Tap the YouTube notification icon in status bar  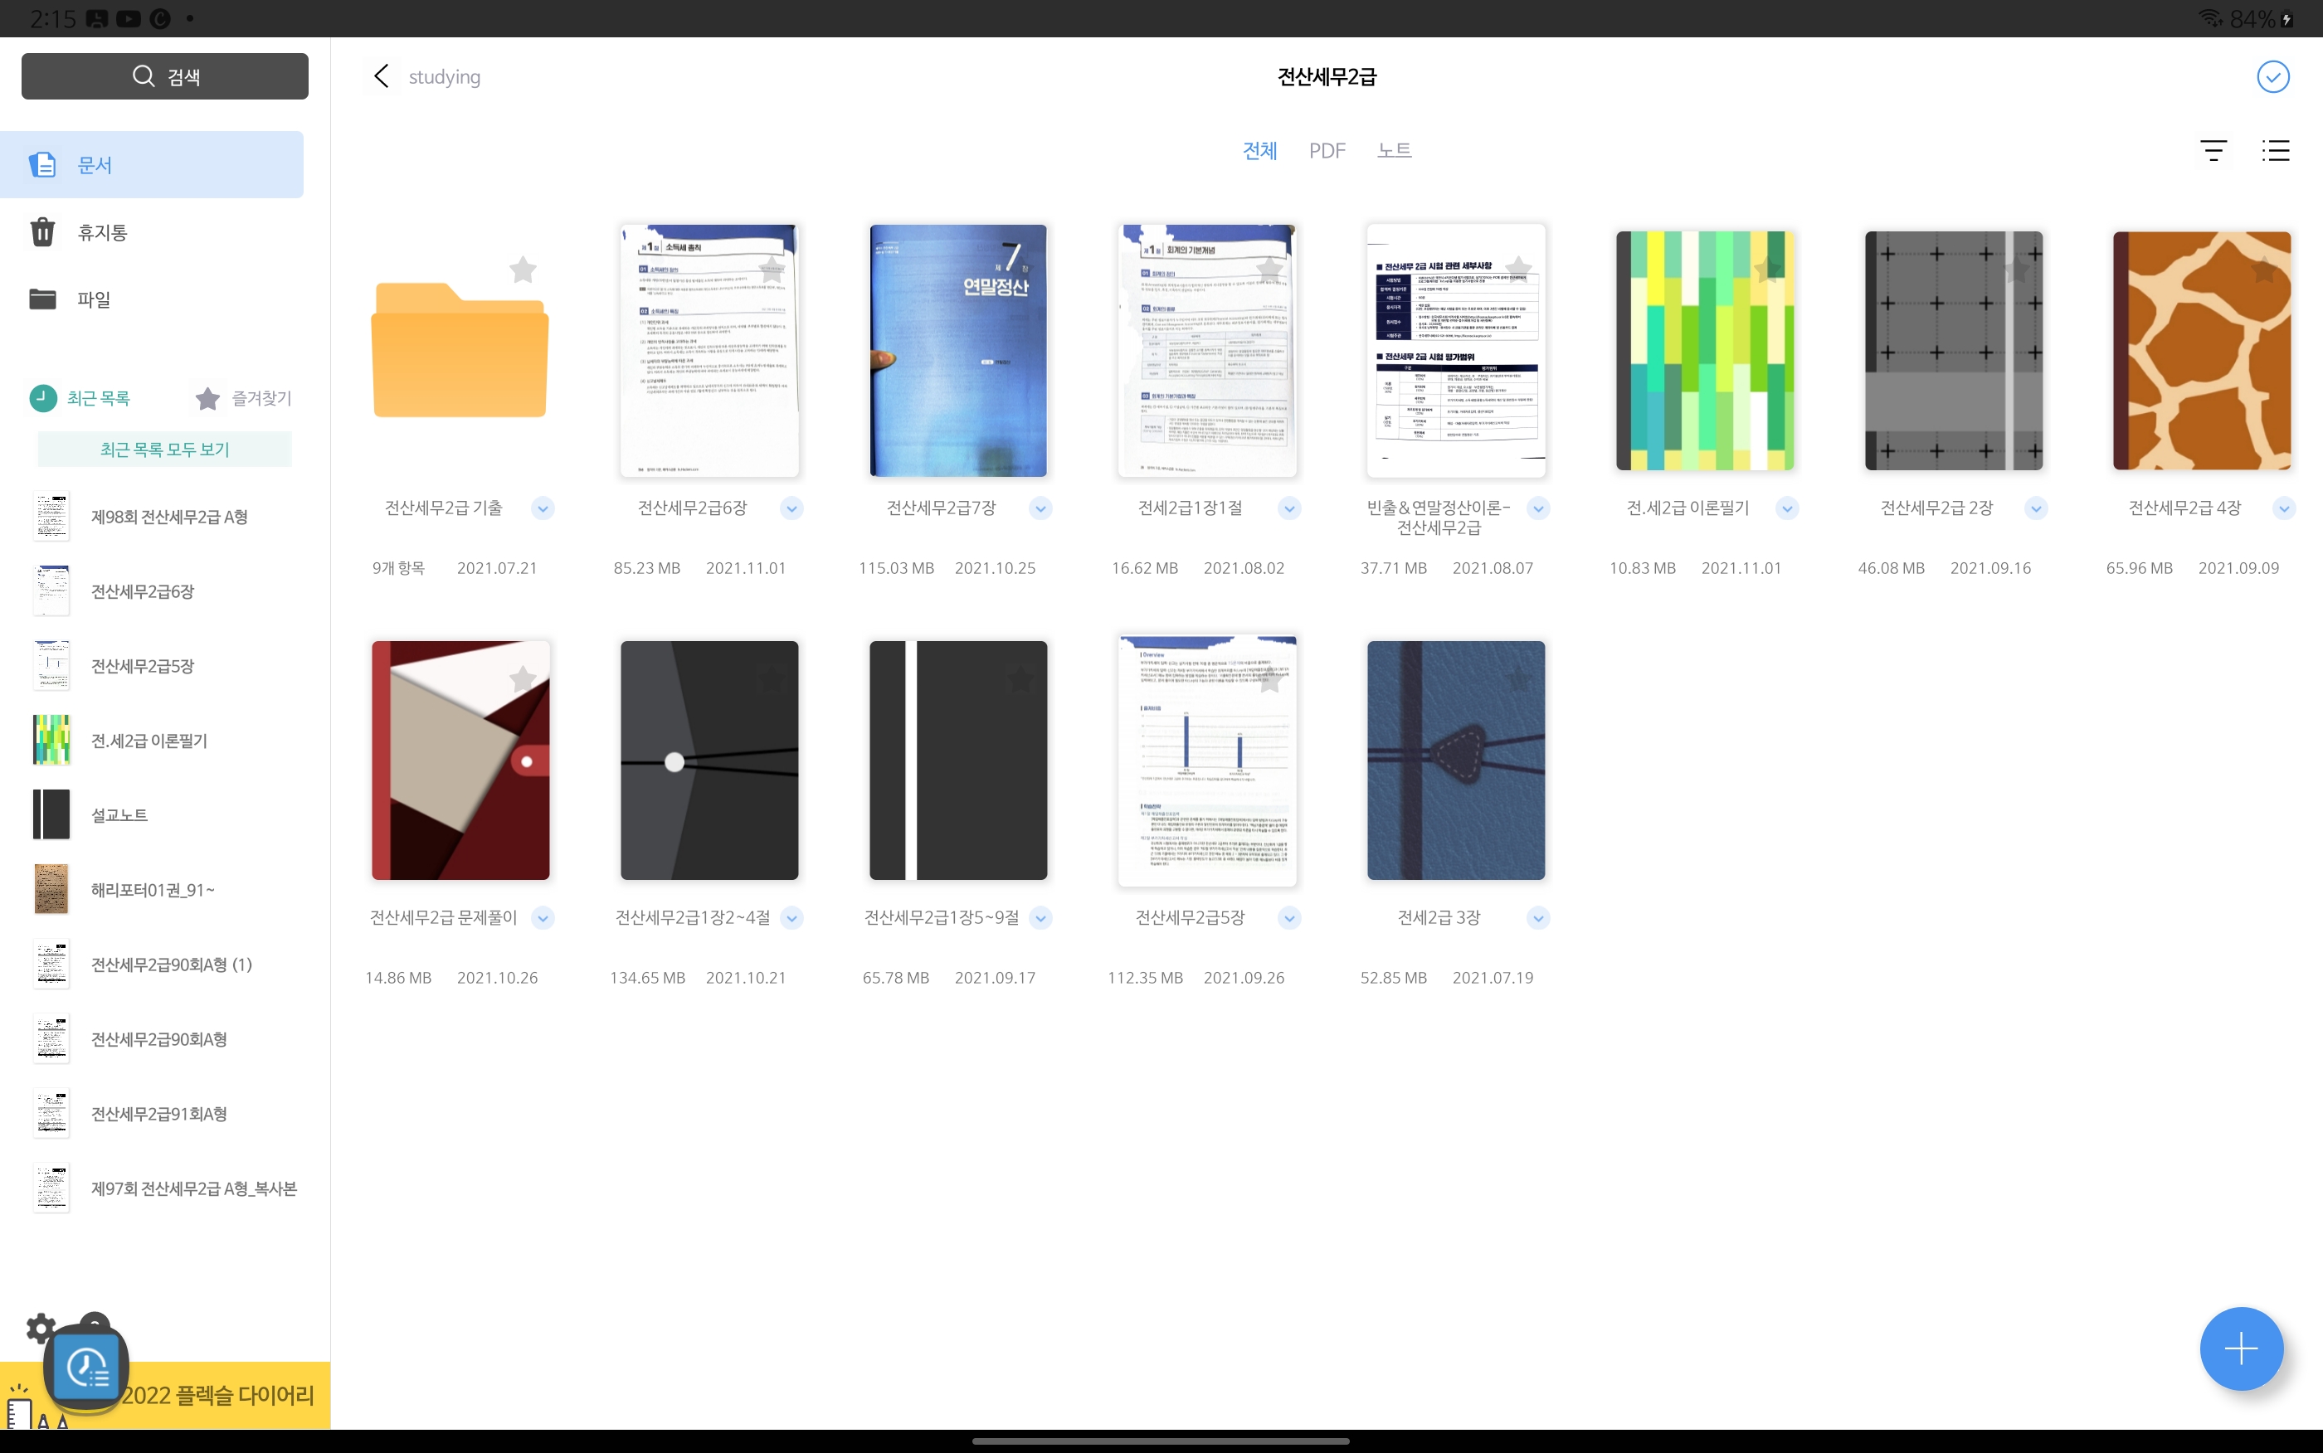pyautogui.click(x=128, y=18)
